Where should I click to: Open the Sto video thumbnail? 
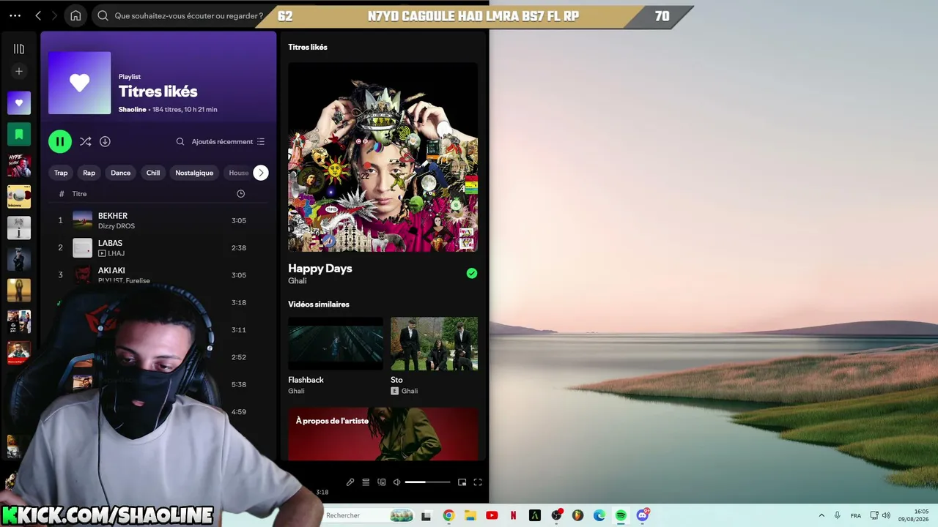tap(434, 344)
